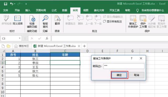
Task: Click the 序号 header cell
Action: (13, 55)
